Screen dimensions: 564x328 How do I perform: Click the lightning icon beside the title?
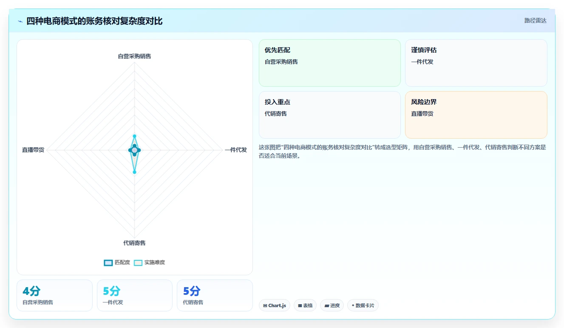point(20,21)
